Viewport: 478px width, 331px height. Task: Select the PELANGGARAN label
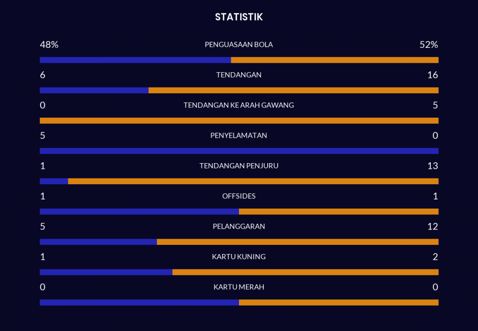pyautogui.click(x=239, y=226)
